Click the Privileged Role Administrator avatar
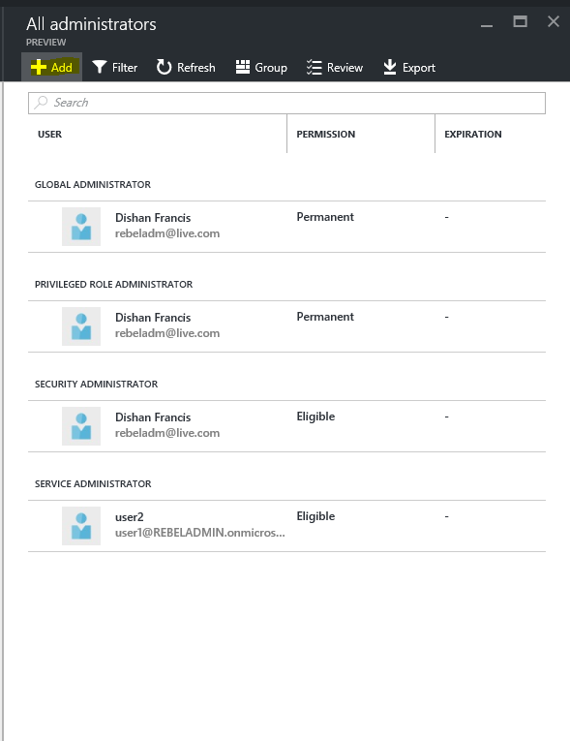Image resolution: width=570 pixels, height=741 pixels. (x=81, y=326)
